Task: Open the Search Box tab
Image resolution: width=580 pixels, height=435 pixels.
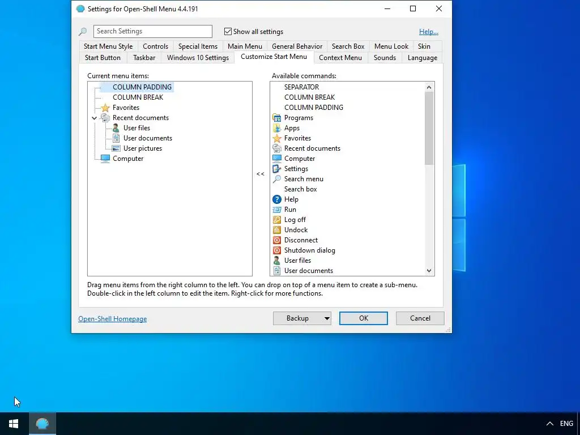Action: pyautogui.click(x=348, y=46)
